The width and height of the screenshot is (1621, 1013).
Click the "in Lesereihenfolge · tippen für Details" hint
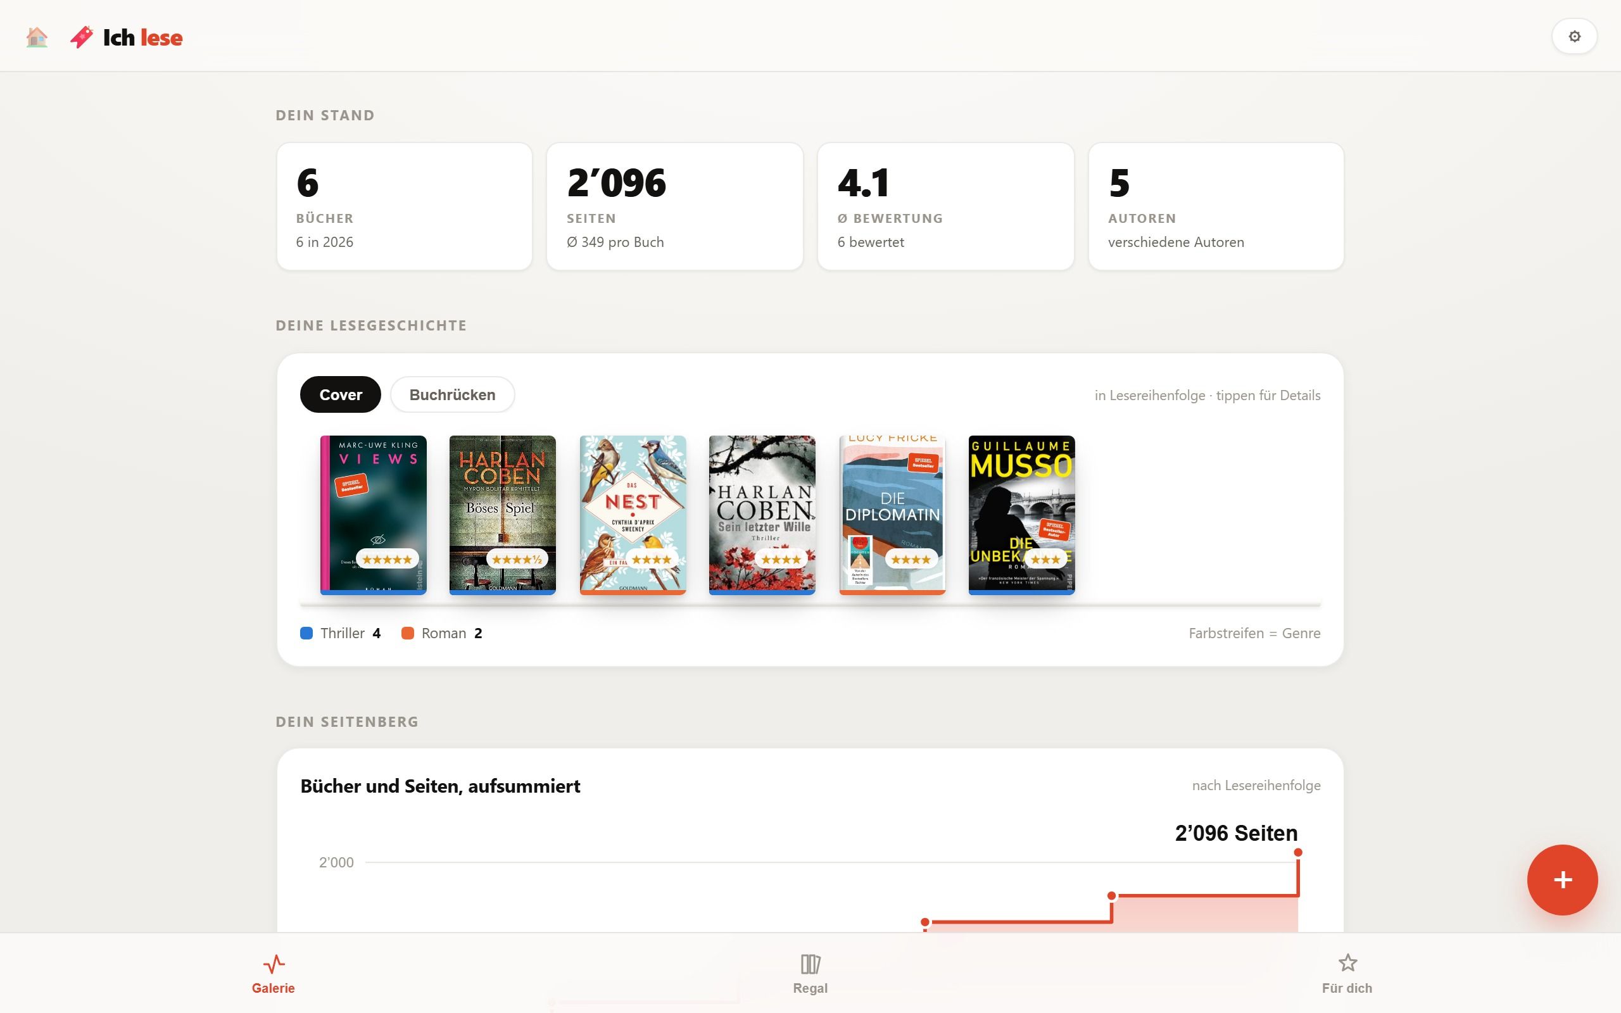[x=1207, y=395]
